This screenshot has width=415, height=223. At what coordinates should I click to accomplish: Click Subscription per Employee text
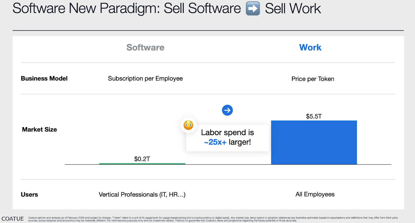pos(145,79)
